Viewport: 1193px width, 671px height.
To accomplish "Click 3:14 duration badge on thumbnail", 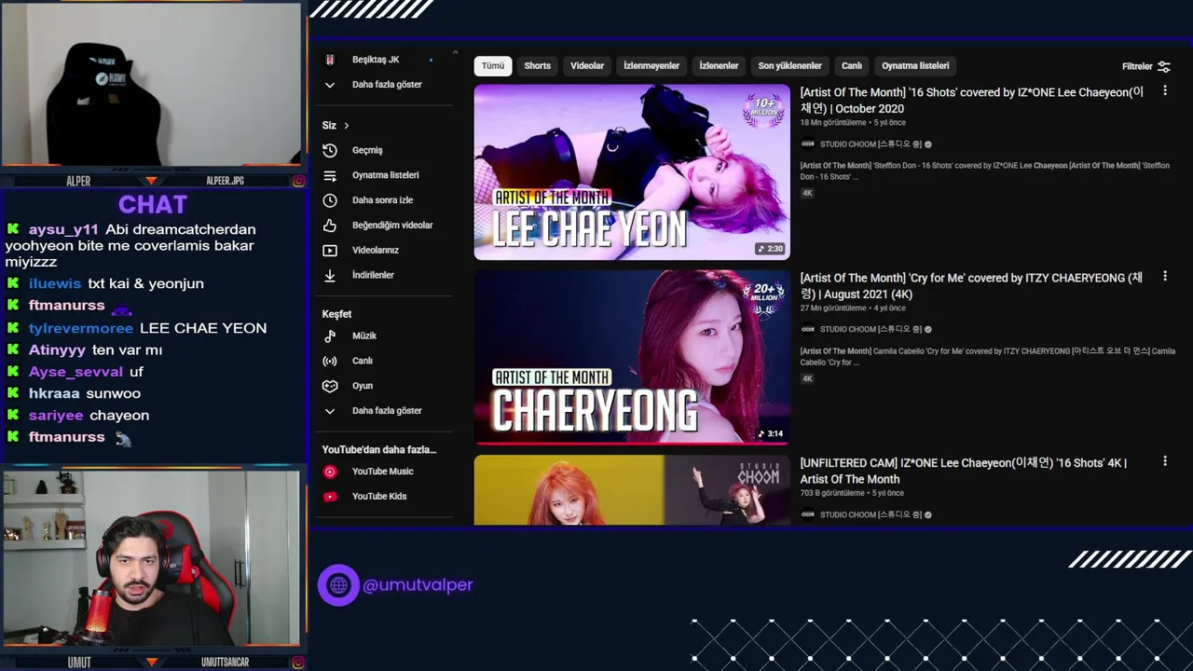I will pos(770,433).
